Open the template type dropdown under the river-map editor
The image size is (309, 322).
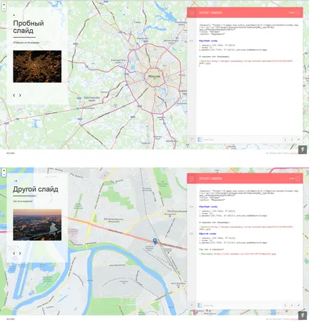coord(205,306)
